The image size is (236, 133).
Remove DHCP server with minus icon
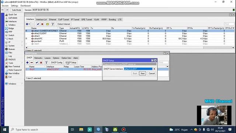coord(32,62)
